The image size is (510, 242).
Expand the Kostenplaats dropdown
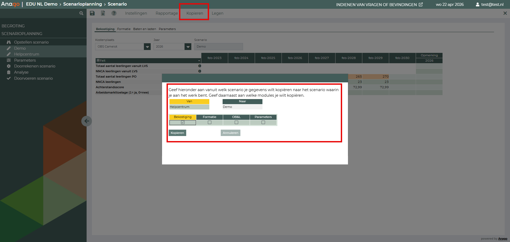[147, 47]
